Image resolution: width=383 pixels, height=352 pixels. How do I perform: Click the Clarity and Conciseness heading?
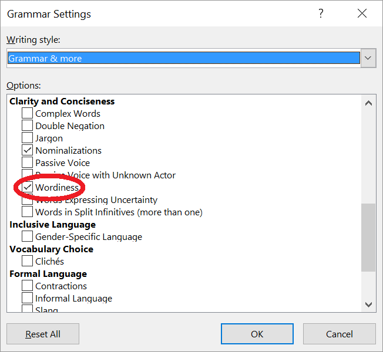62,101
